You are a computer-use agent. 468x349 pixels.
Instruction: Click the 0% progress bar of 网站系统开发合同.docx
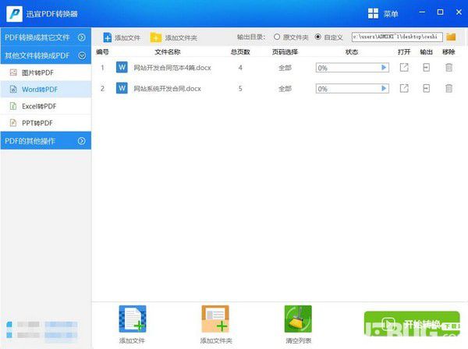point(353,89)
